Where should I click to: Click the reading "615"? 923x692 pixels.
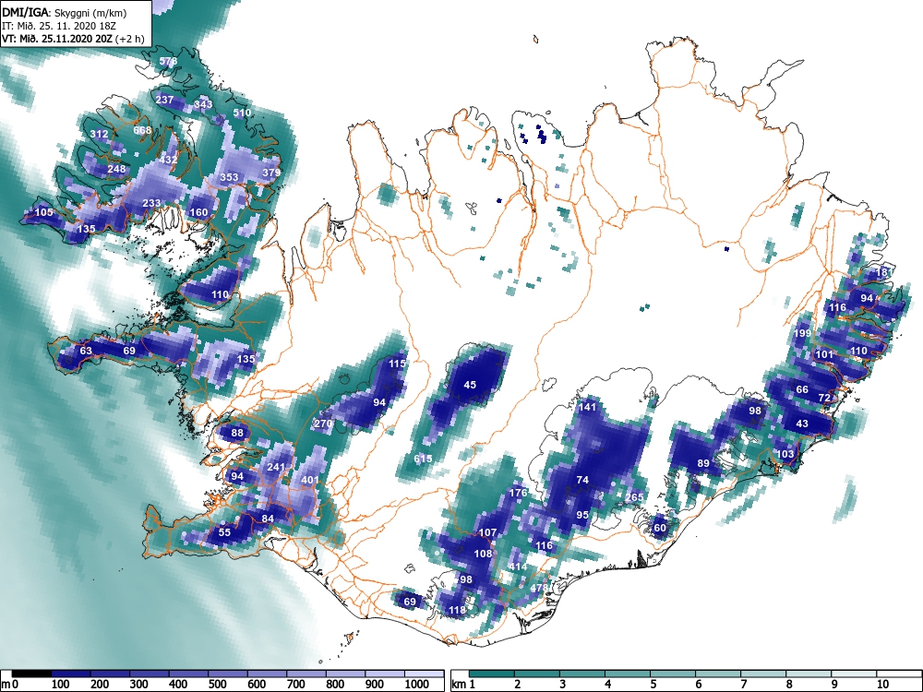point(423,459)
